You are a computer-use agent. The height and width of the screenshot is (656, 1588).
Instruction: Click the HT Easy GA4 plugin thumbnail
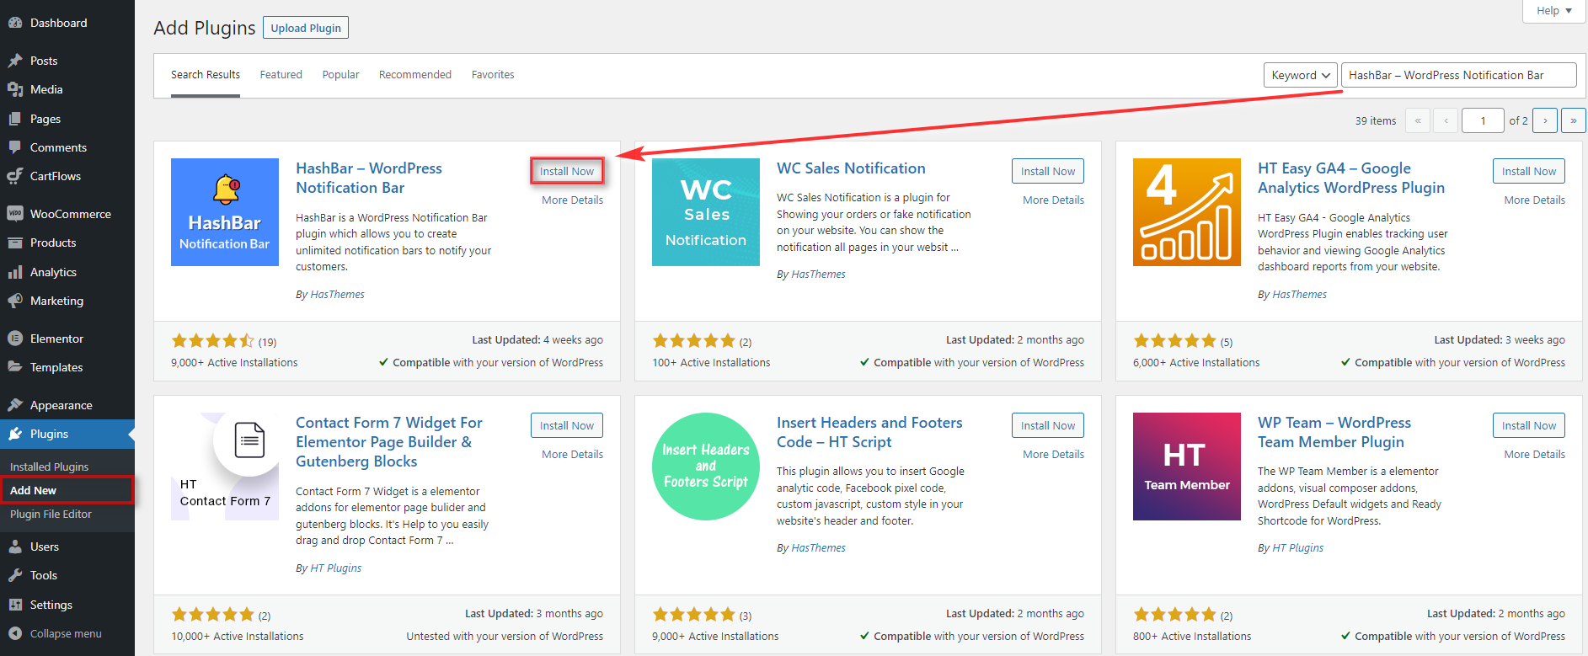(1186, 212)
